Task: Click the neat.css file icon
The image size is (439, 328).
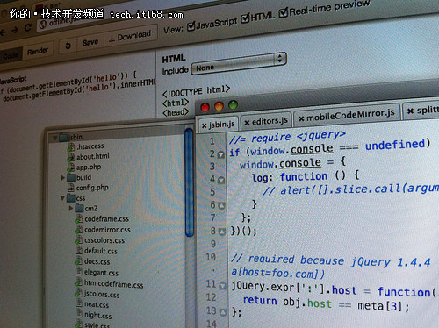Action: coord(79,303)
